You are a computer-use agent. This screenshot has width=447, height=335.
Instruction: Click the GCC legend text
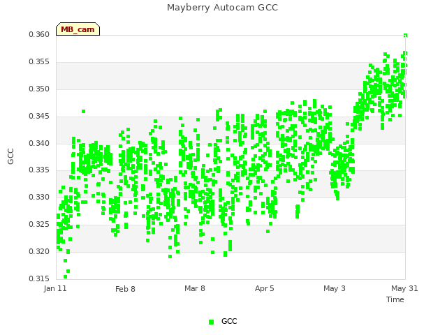click(x=229, y=321)
